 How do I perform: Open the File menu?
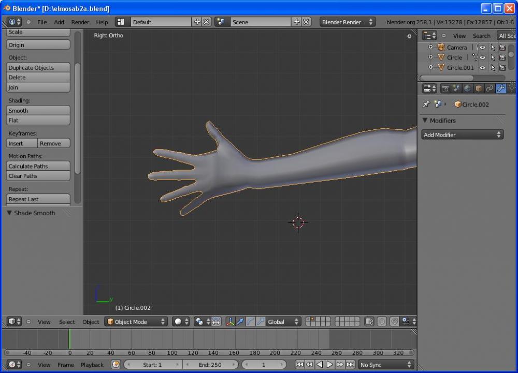click(x=42, y=22)
